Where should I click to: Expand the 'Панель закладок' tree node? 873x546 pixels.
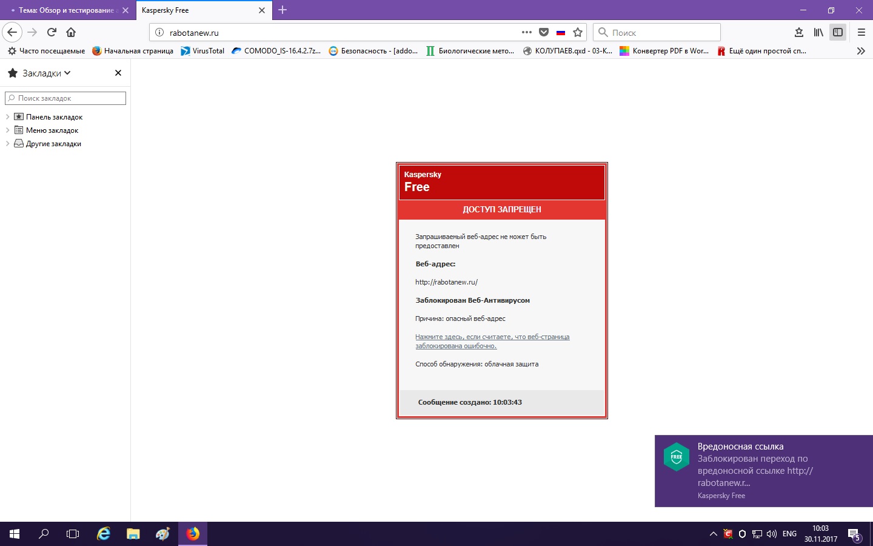coord(7,116)
